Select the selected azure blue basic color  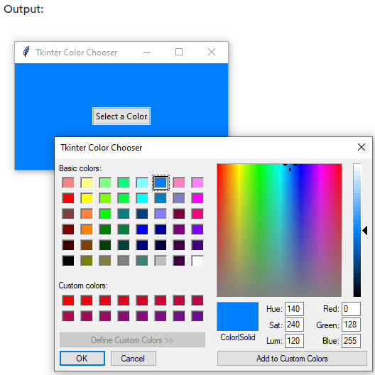161,183
